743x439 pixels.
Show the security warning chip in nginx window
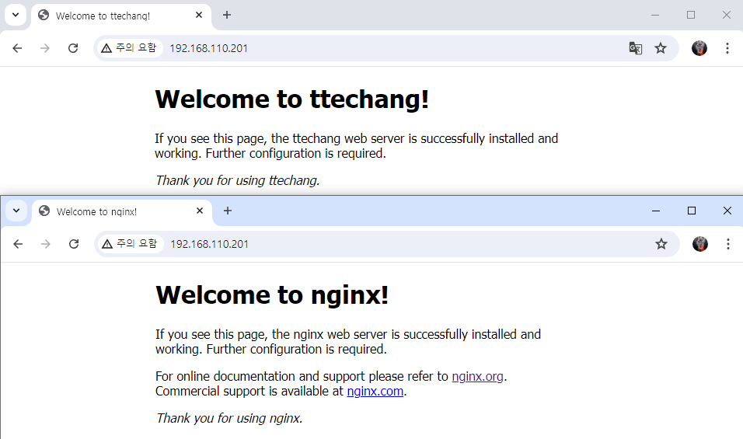pos(131,244)
